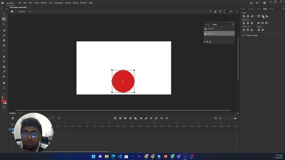
Task: Select the Text tool
Action: coord(4,62)
